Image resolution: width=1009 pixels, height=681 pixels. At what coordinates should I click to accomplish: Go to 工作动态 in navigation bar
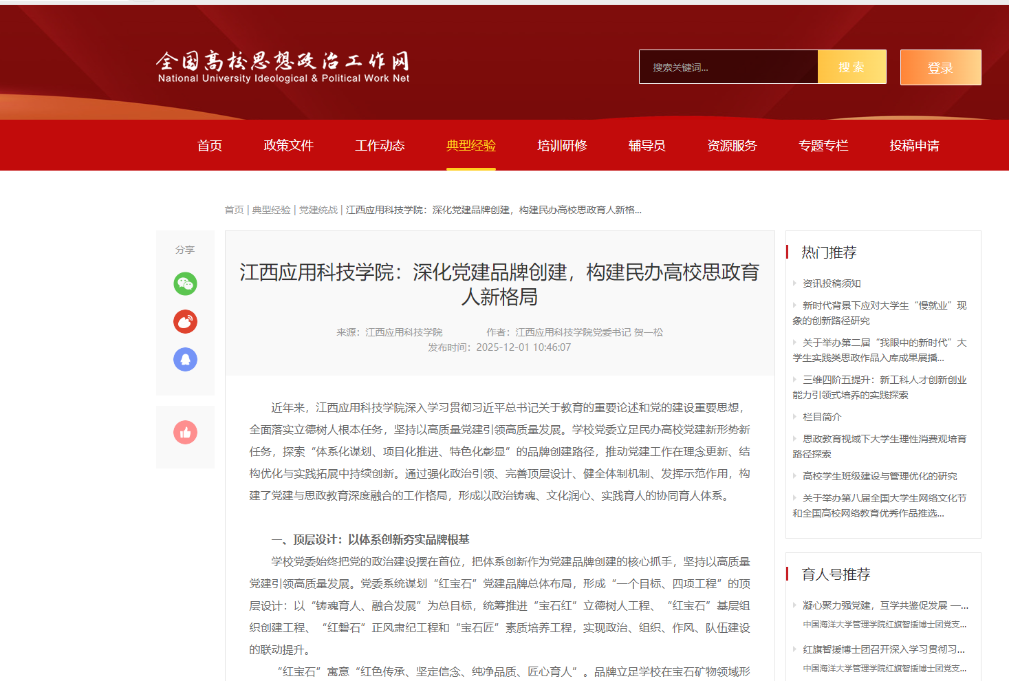pyautogui.click(x=380, y=145)
